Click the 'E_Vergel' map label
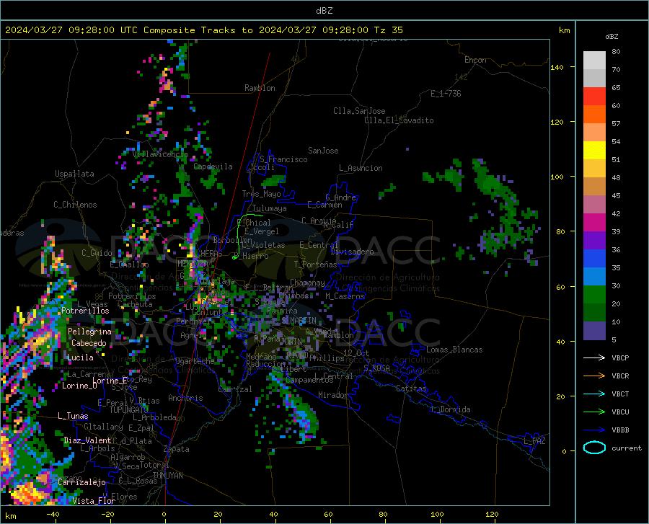Viewport: 649px width, 524px height. click(x=262, y=231)
